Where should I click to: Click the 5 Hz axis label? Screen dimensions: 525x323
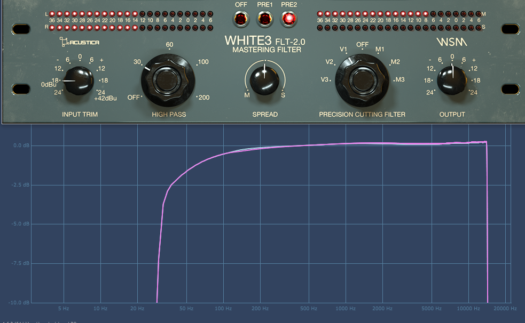[x=63, y=308]
